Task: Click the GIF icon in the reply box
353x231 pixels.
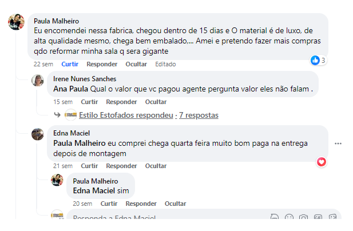Action: (318, 218)
